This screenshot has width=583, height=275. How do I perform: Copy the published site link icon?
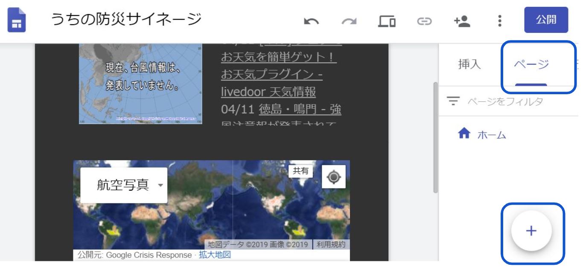pyautogui.click(x=424, y=21)
